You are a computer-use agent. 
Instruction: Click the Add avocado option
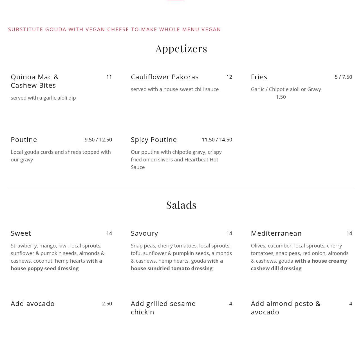(x=33, y=303)
